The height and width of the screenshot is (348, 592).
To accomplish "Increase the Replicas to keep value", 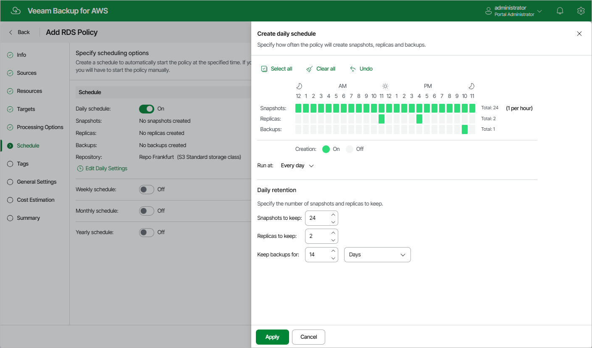I will click(x=333, y=233).
